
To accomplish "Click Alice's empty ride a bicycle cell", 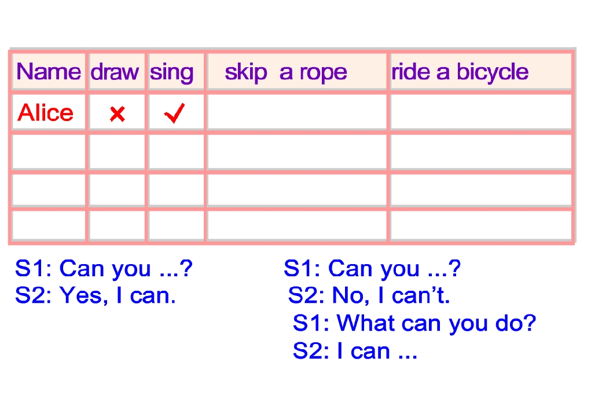I will [x=480, y=112].
